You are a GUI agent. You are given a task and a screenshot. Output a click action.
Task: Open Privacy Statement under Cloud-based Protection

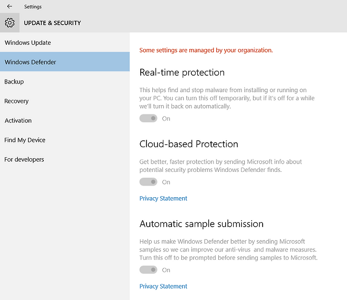coord(163,198)
